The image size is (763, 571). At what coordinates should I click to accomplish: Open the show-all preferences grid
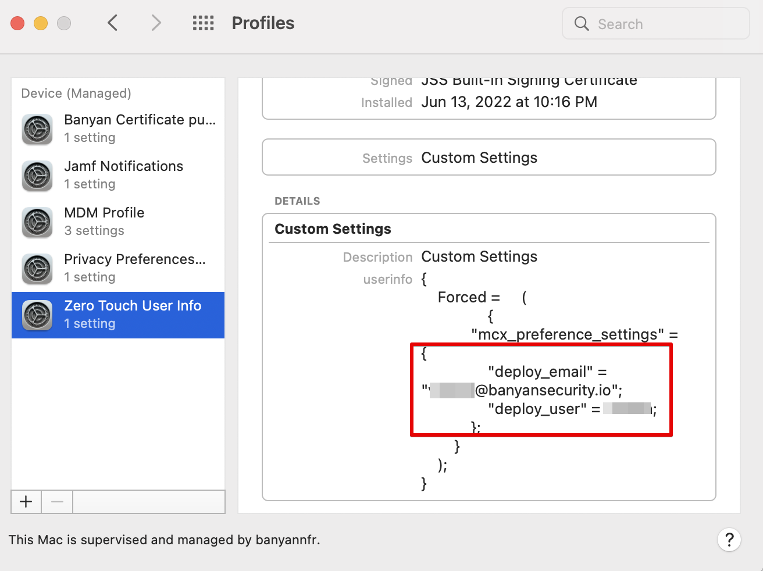click(203, 23)
